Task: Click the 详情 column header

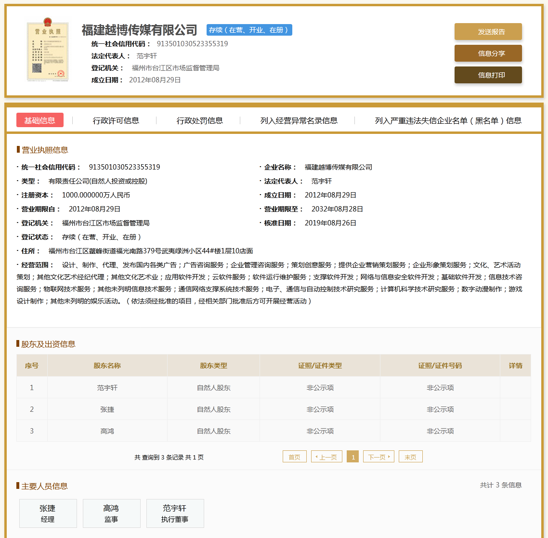Action: pos(515,366)
